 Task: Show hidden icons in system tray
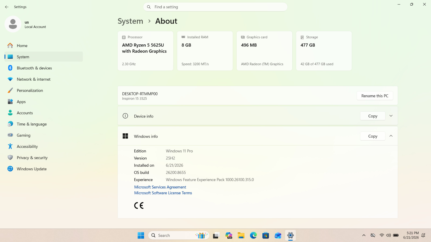[x=364, y=235]
